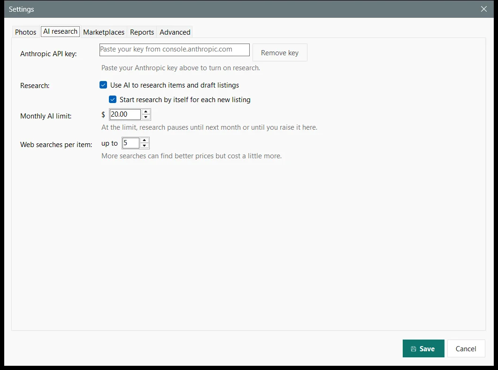Click the 'Anthropic API key:' label
Screen dimensions: 498x370
(x=48, y=53)
